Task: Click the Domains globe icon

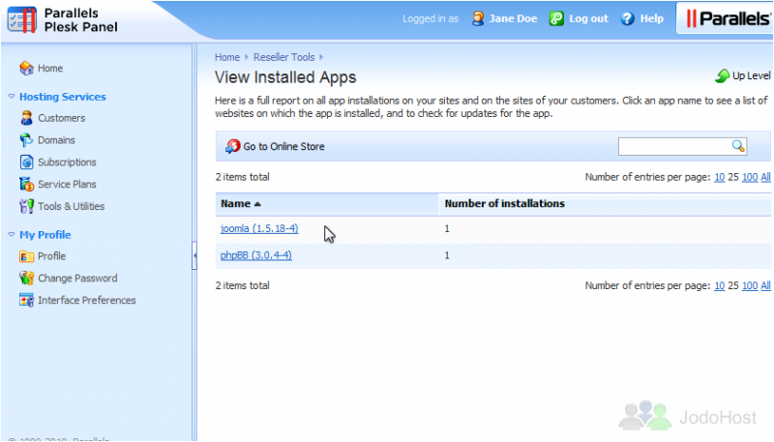Action: click(26, 140)
